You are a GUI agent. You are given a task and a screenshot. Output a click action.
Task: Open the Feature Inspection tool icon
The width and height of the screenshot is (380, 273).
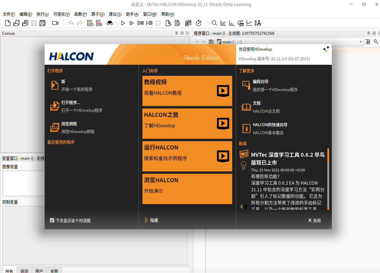(240, 23)
